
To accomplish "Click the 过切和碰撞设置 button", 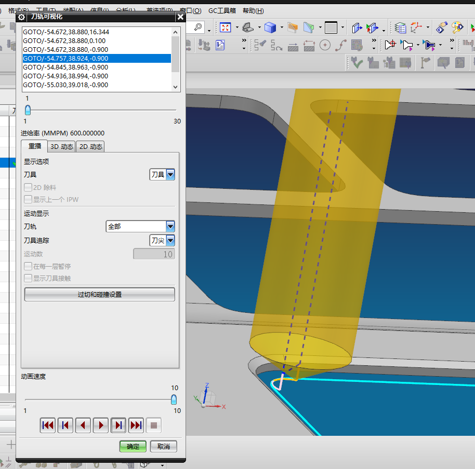I will pos(99,295).
